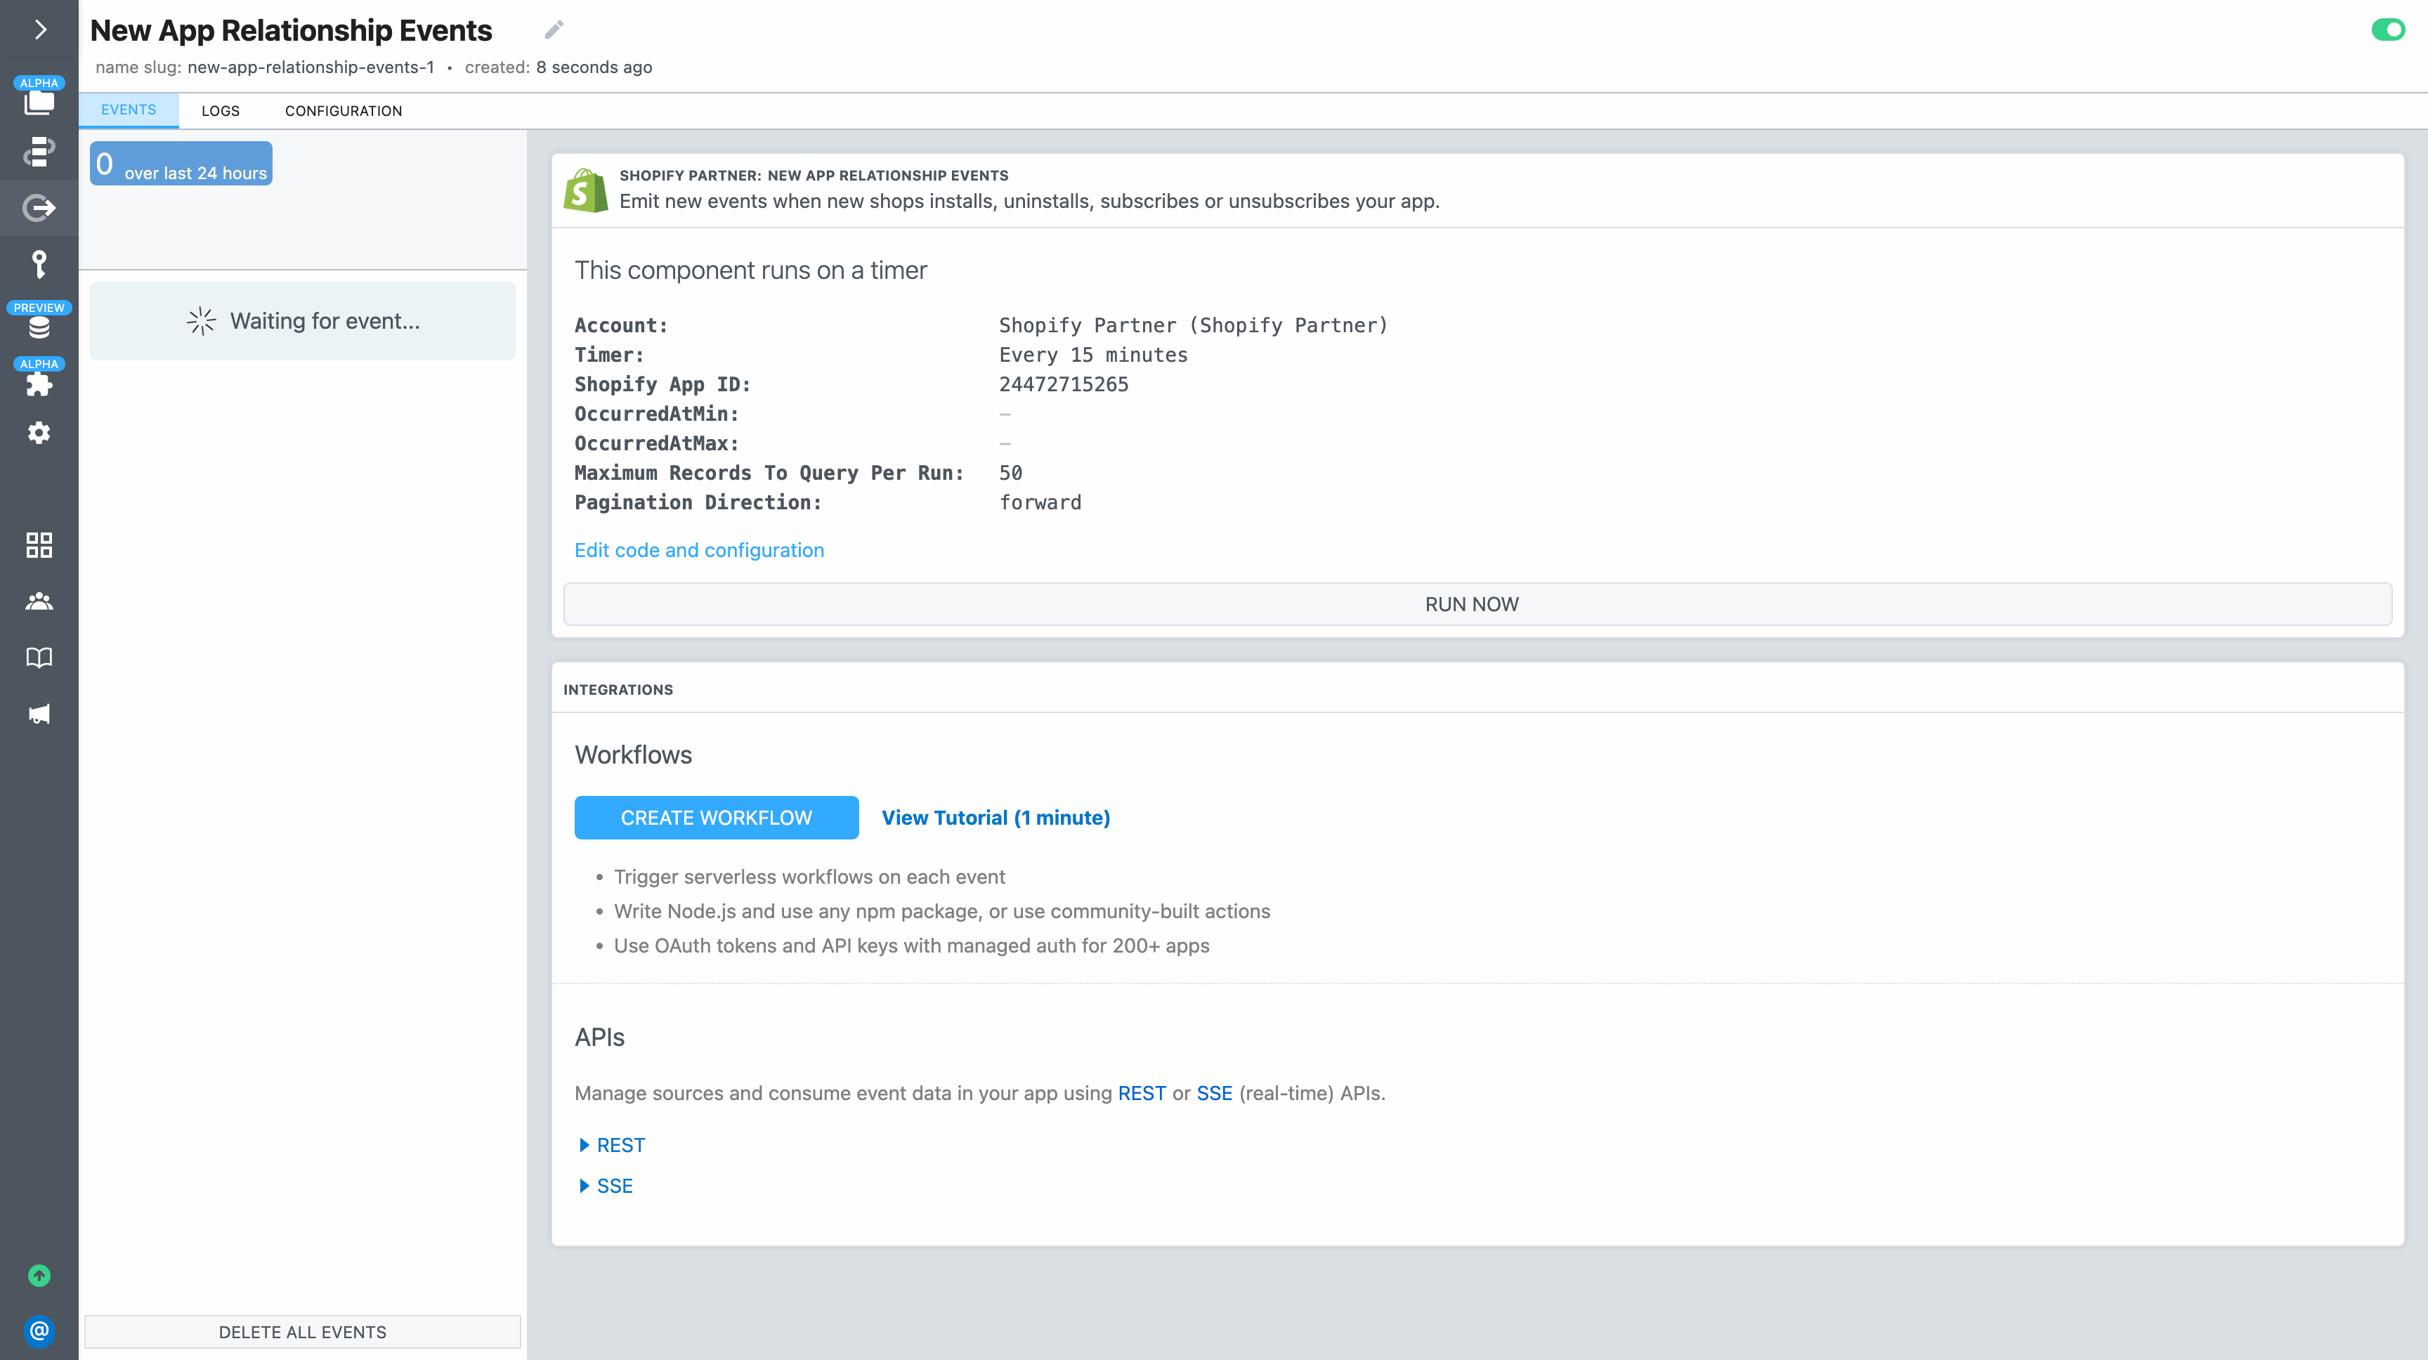Open the CONFIGURATION tab

pyautogui.click(x=343, y=110)
